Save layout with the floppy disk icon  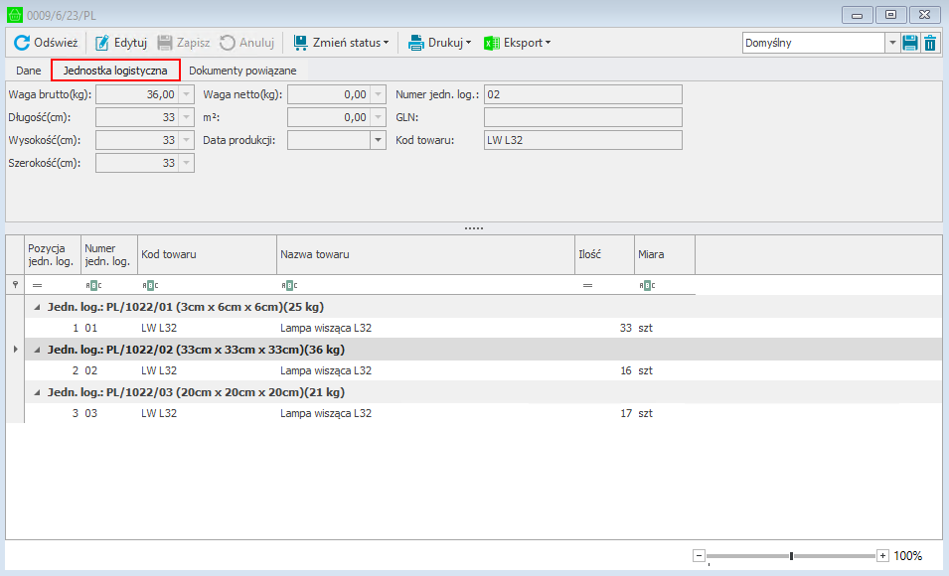(910, 43)
